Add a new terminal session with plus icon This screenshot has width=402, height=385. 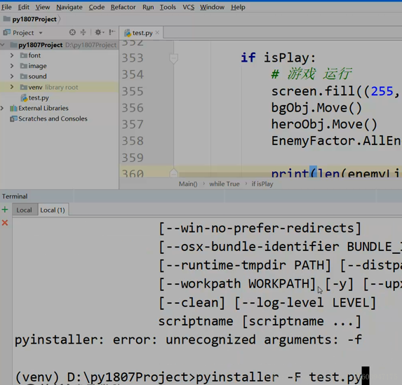click(x=5, y=210)
